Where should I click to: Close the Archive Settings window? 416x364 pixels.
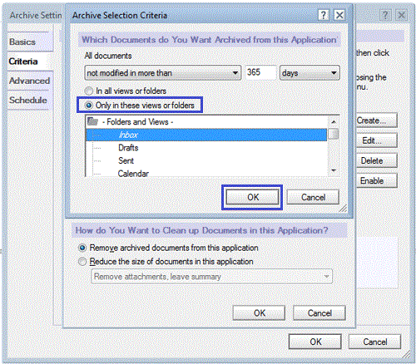click(x=401, y=15)
